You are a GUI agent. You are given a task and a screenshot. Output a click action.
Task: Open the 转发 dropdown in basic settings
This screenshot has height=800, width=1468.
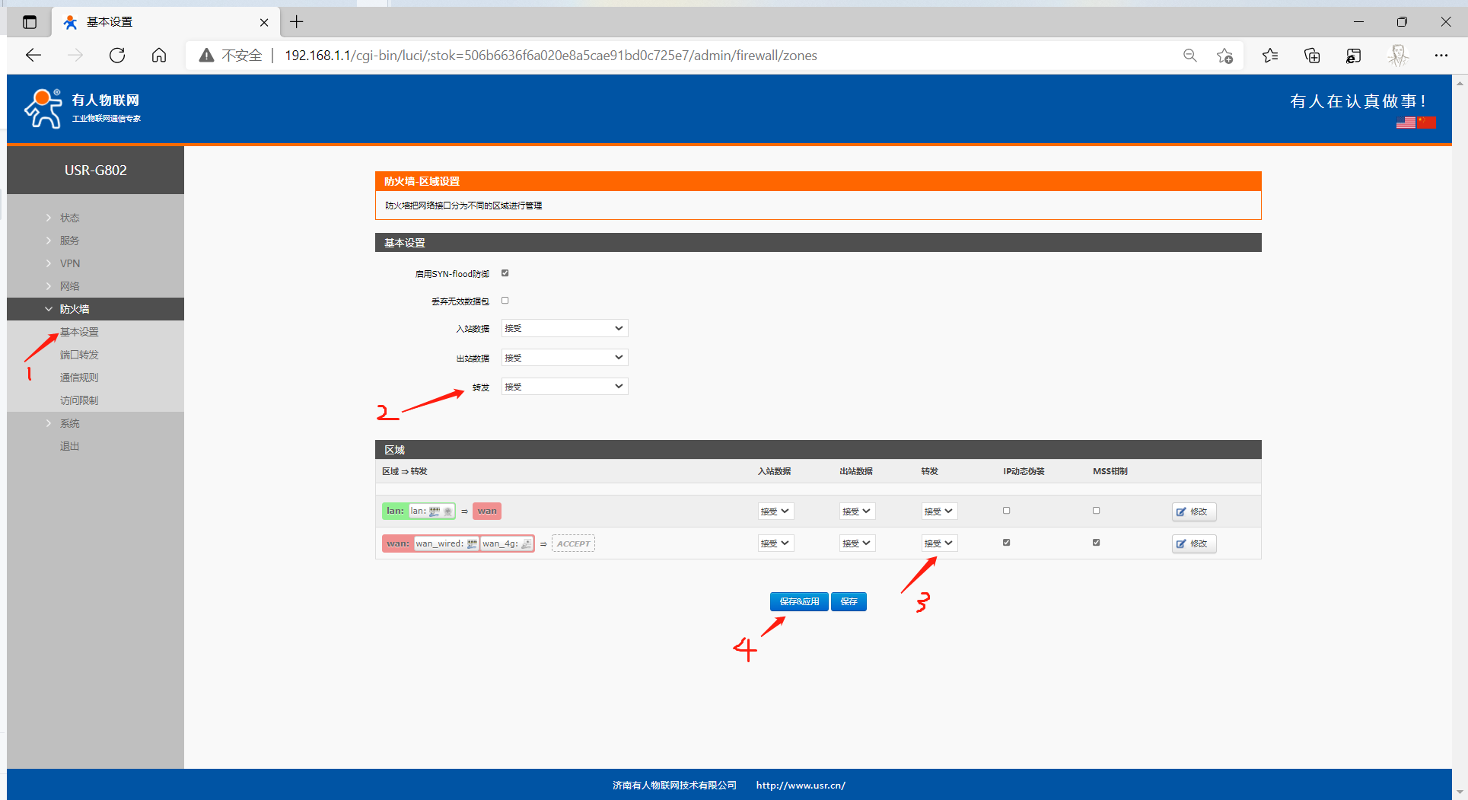click(564, 387)
